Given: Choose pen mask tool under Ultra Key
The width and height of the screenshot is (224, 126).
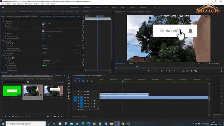Looking at the screenshot, I should coord(13,58).
